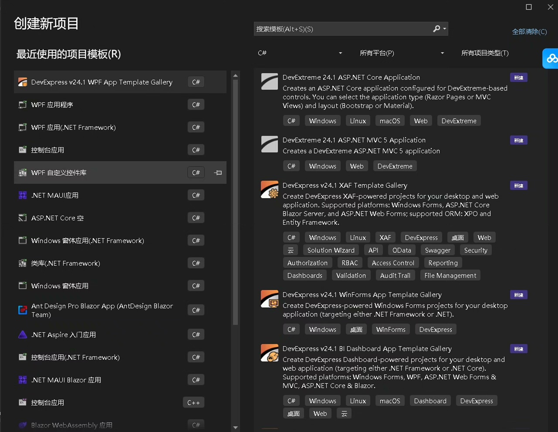Click the Swagger tag
Image resolution: width=558 pixels, height=432 pixels.
tap(438, 250)
